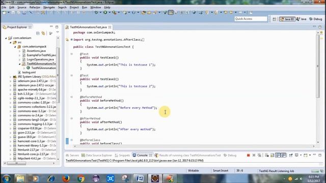The image size is (326, 183).
Task: Click the Print toolbar icon
Action: pyautogui.click(x=24, y=13)
